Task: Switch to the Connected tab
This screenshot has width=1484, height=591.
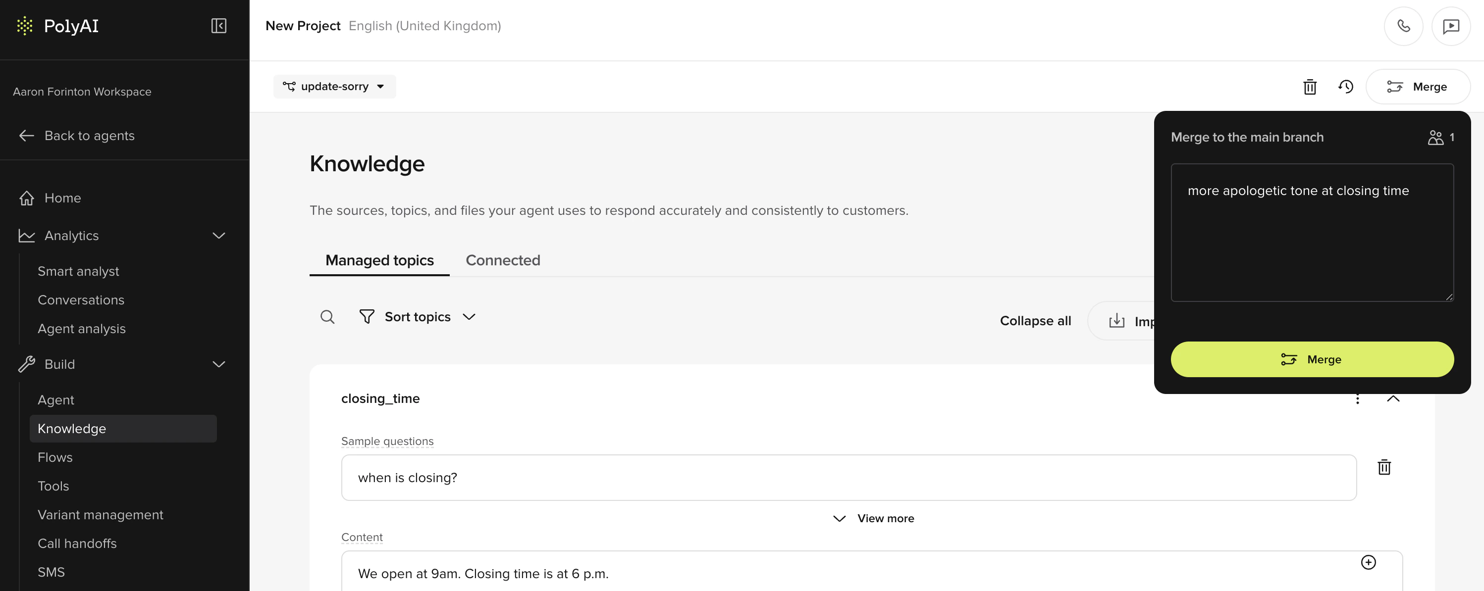Action: [x=502, y=261]
